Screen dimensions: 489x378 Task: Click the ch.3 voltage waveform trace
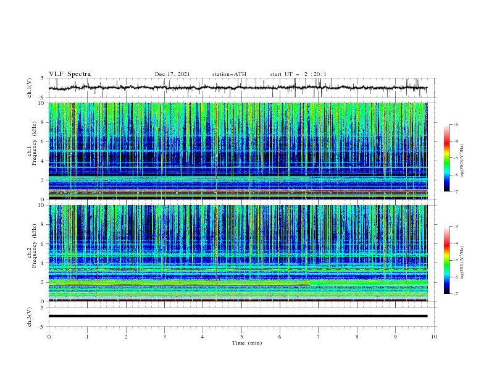[x=238, y=316]
